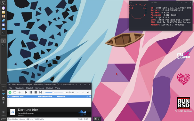Screen dimensions: 194x121
Task: Open the Output menu
Action: point(49,88)
